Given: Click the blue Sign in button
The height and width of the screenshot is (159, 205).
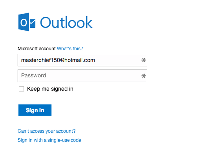Looking at the screenshot, I should pyautogui.click(x=35, y=110).
